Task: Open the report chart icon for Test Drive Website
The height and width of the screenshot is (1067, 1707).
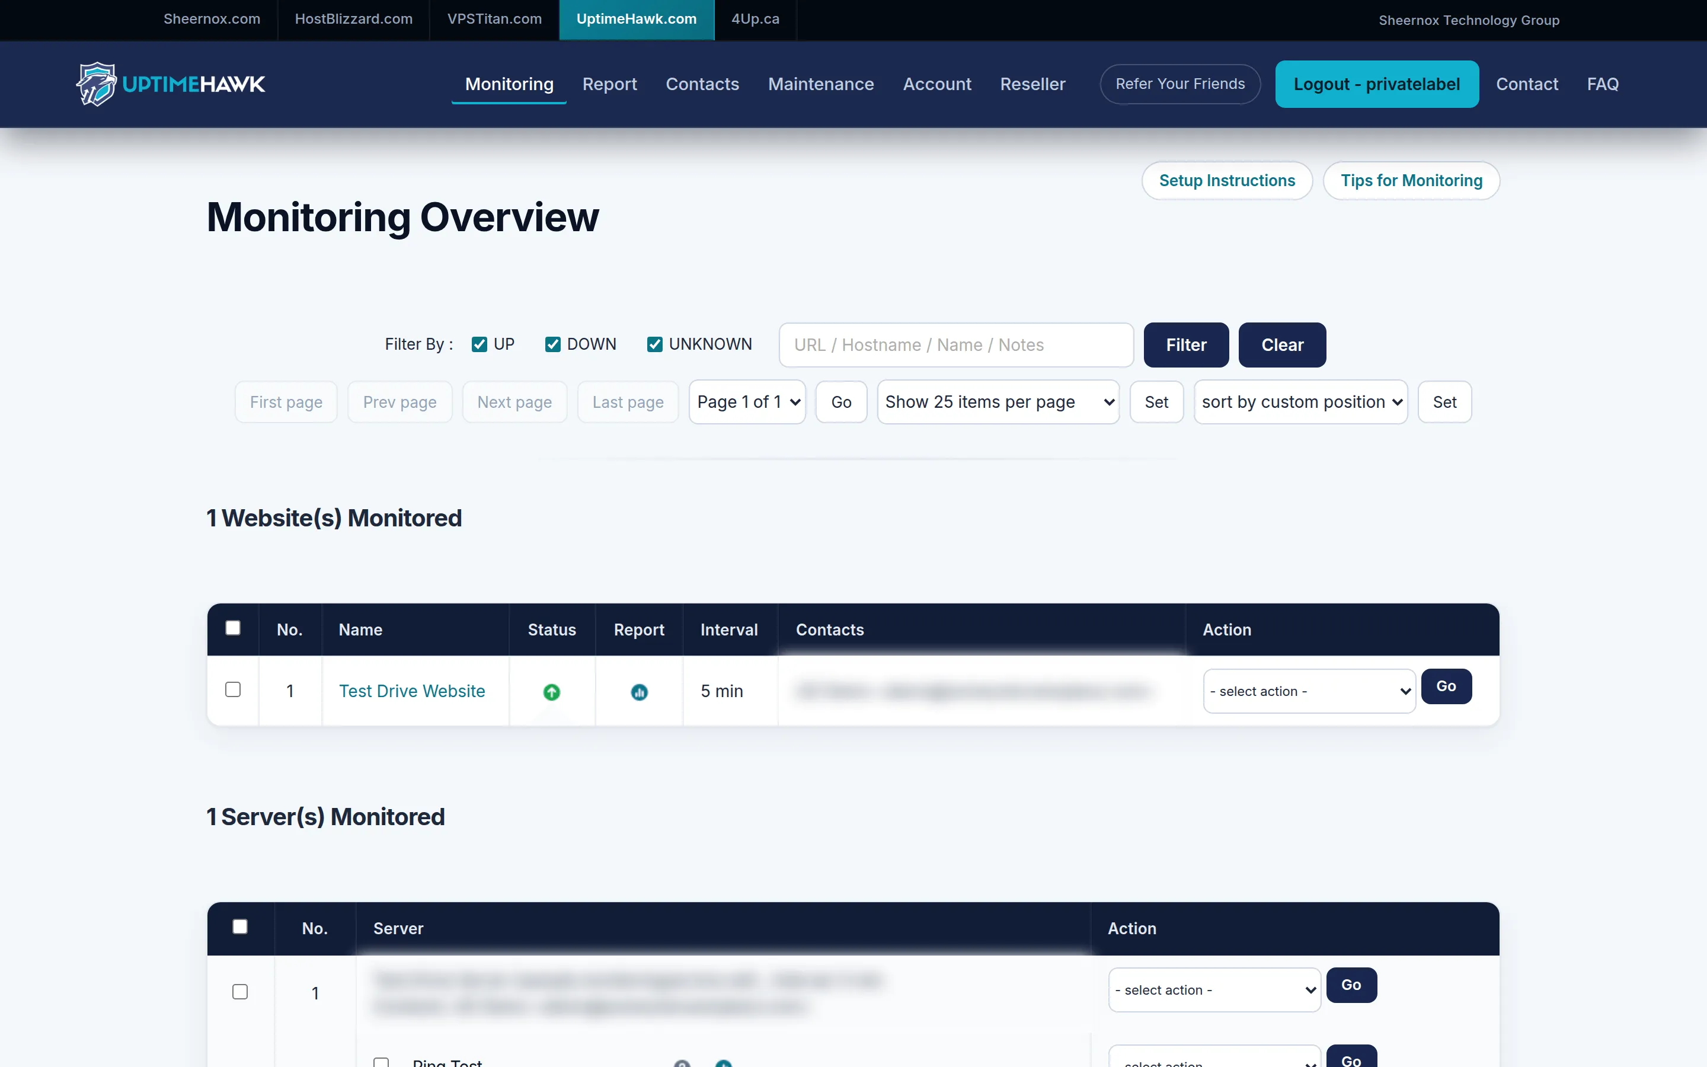Action: (639, 692)
